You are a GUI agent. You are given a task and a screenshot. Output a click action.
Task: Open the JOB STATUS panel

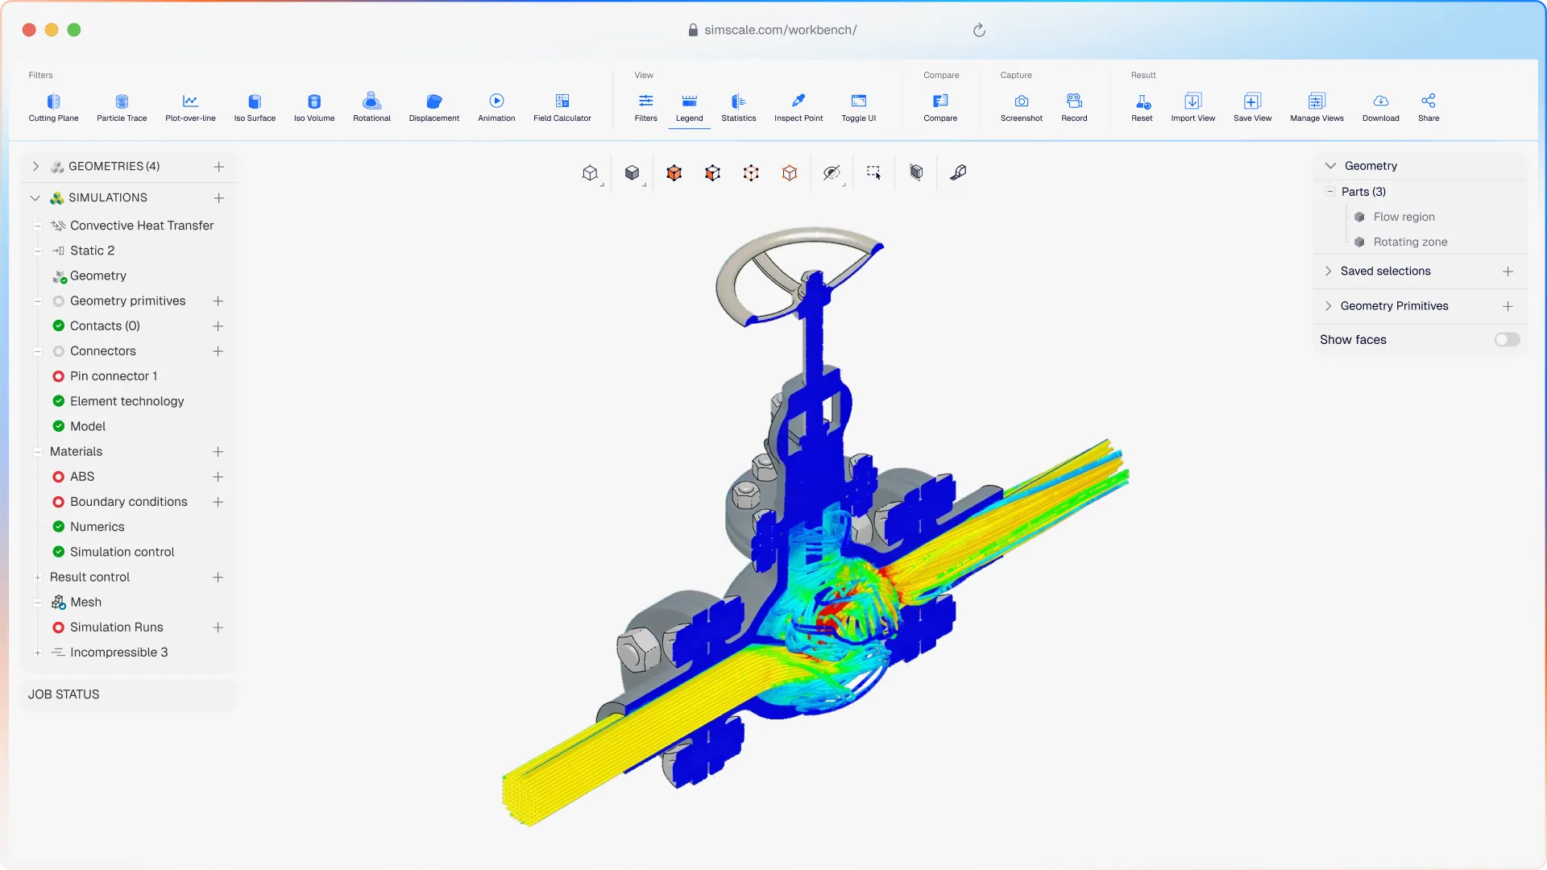pos(128,694)
